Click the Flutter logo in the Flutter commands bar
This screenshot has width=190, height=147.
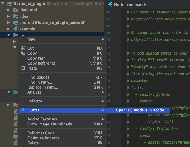coord(110,4)
